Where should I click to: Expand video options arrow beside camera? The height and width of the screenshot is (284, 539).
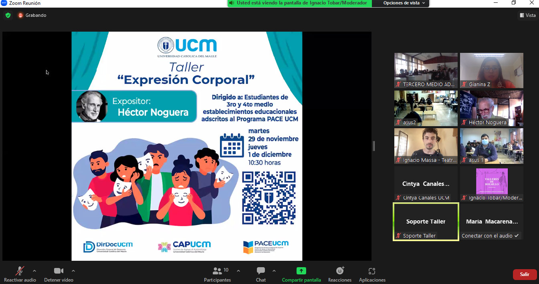[x=73, y=271]
